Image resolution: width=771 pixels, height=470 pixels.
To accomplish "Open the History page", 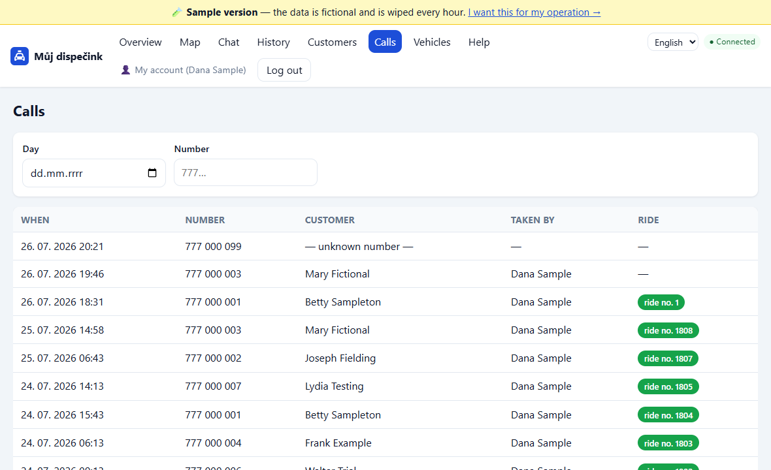I will pyautogui.click(x=273, y=42).
